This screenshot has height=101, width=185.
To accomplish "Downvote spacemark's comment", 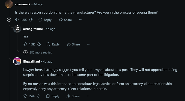I will coord(31,20).
